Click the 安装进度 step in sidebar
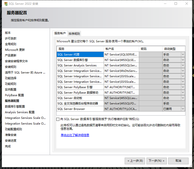The image size is (194, 169). (11, 141)
